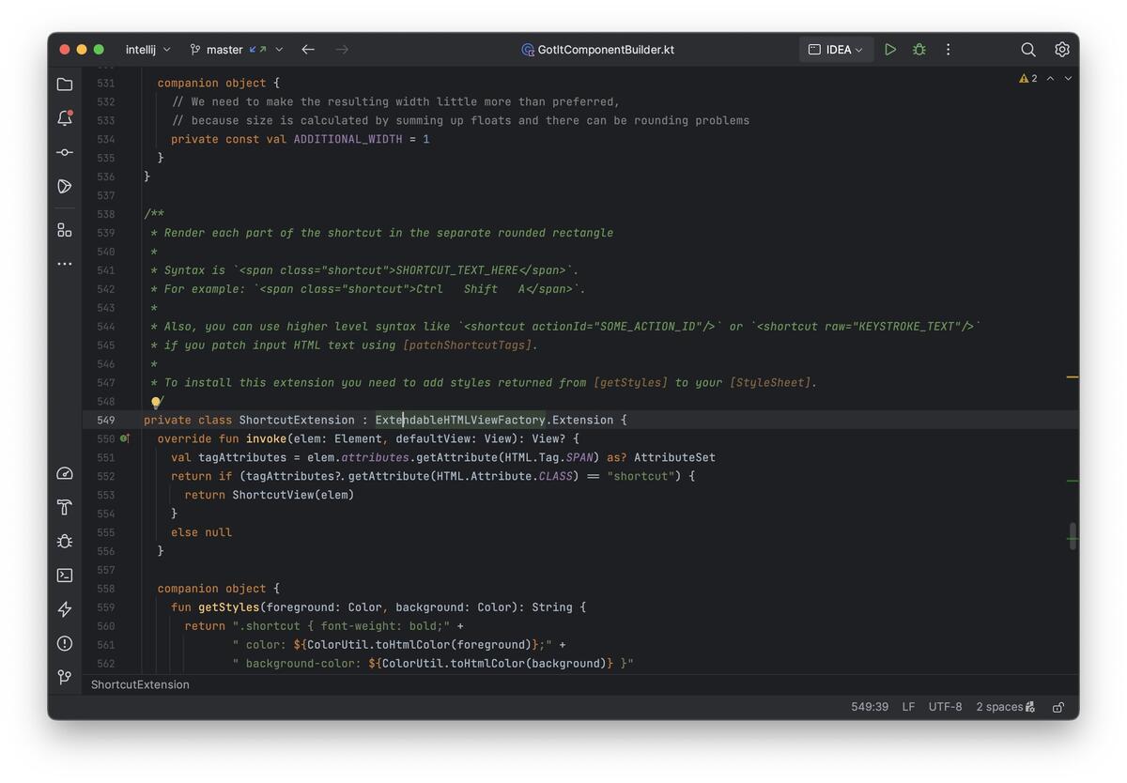The width and height of the screenshot is (1127, 783).
Task: Open the Problems tool window icon
Action: click(x=65, y=643)
